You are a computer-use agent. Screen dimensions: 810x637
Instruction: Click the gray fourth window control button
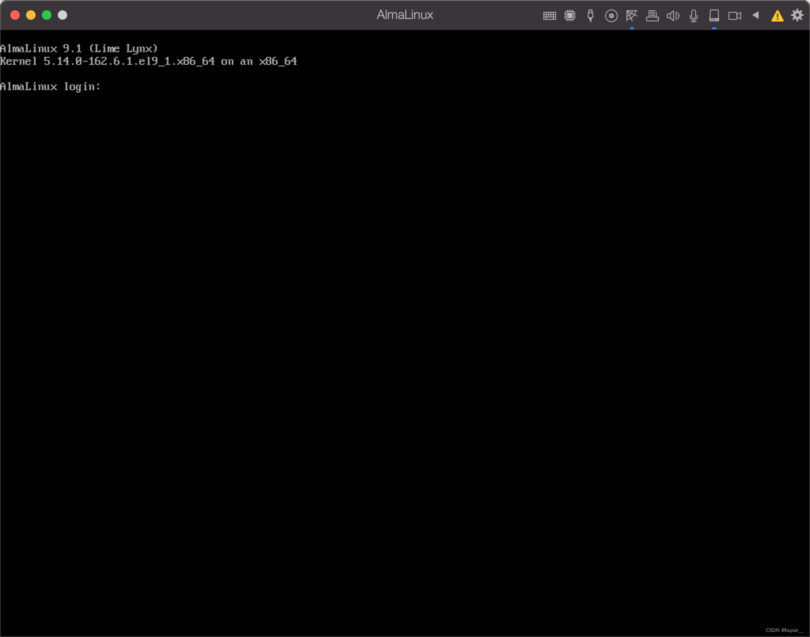tap(62, 15)
